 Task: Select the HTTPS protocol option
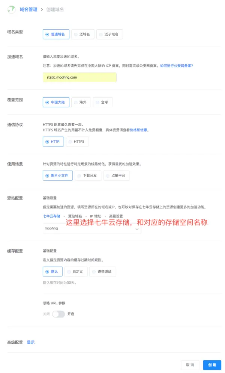click(77, 142)
